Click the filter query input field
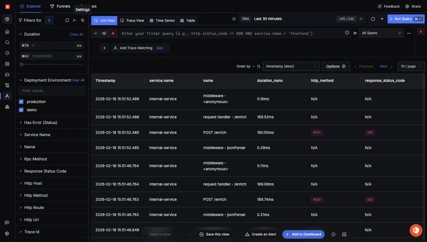Screen dimensions: 427x242 226,33
